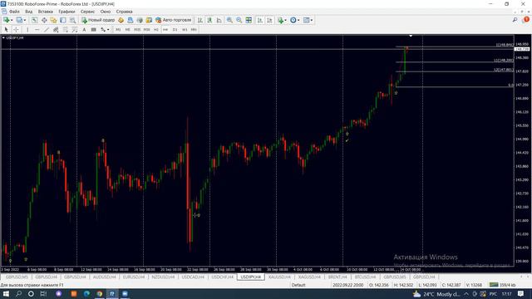The height and width of the screenshot is (299, 532).
Task: Toggle Авто-торговля (AutoTrading)
Action: coord(174,20)
